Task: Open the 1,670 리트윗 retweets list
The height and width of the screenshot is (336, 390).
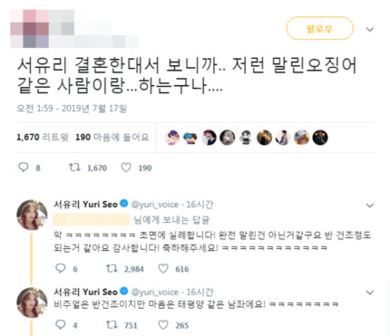Action: (42, 137)
